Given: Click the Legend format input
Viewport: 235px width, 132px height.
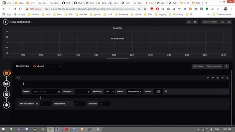Looking at the screenshot, I should coord(44,92).
